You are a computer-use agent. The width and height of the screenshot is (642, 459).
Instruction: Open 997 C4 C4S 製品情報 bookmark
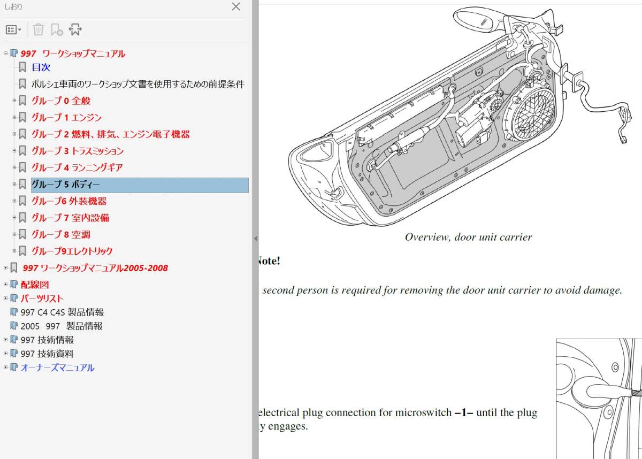(x=62, y=312)
